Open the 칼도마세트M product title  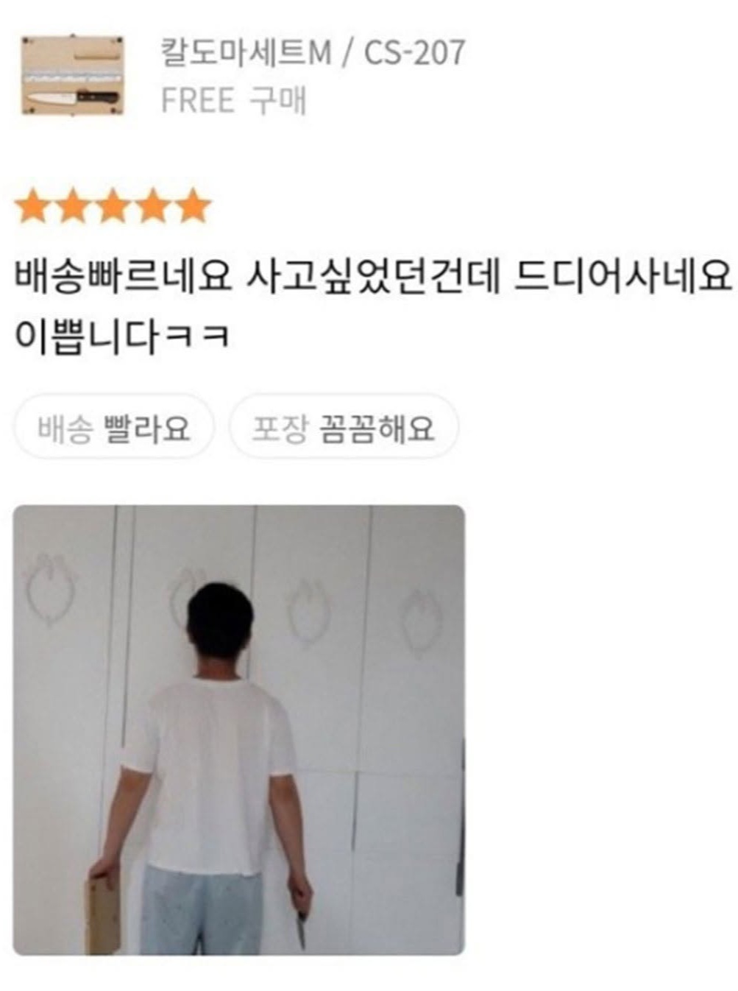coord(246,52)
